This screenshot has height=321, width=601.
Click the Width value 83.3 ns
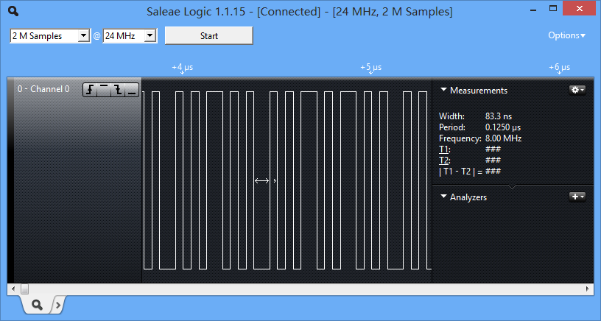499,116
